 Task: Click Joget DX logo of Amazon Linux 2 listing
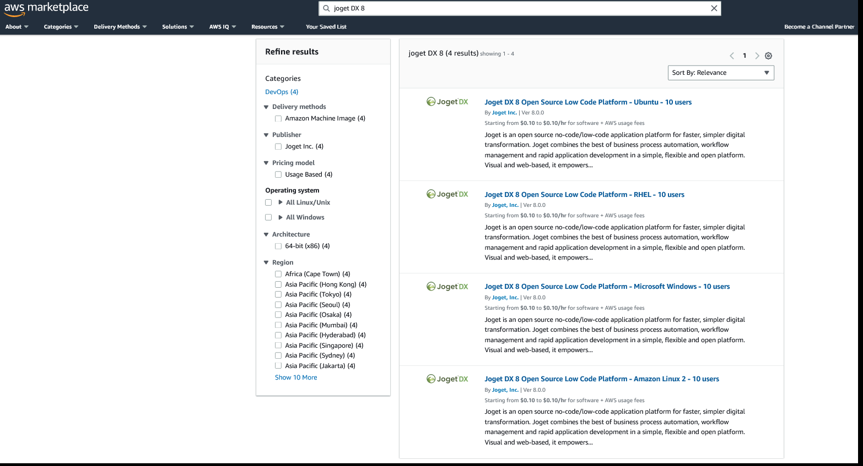[x=447, y=379]
